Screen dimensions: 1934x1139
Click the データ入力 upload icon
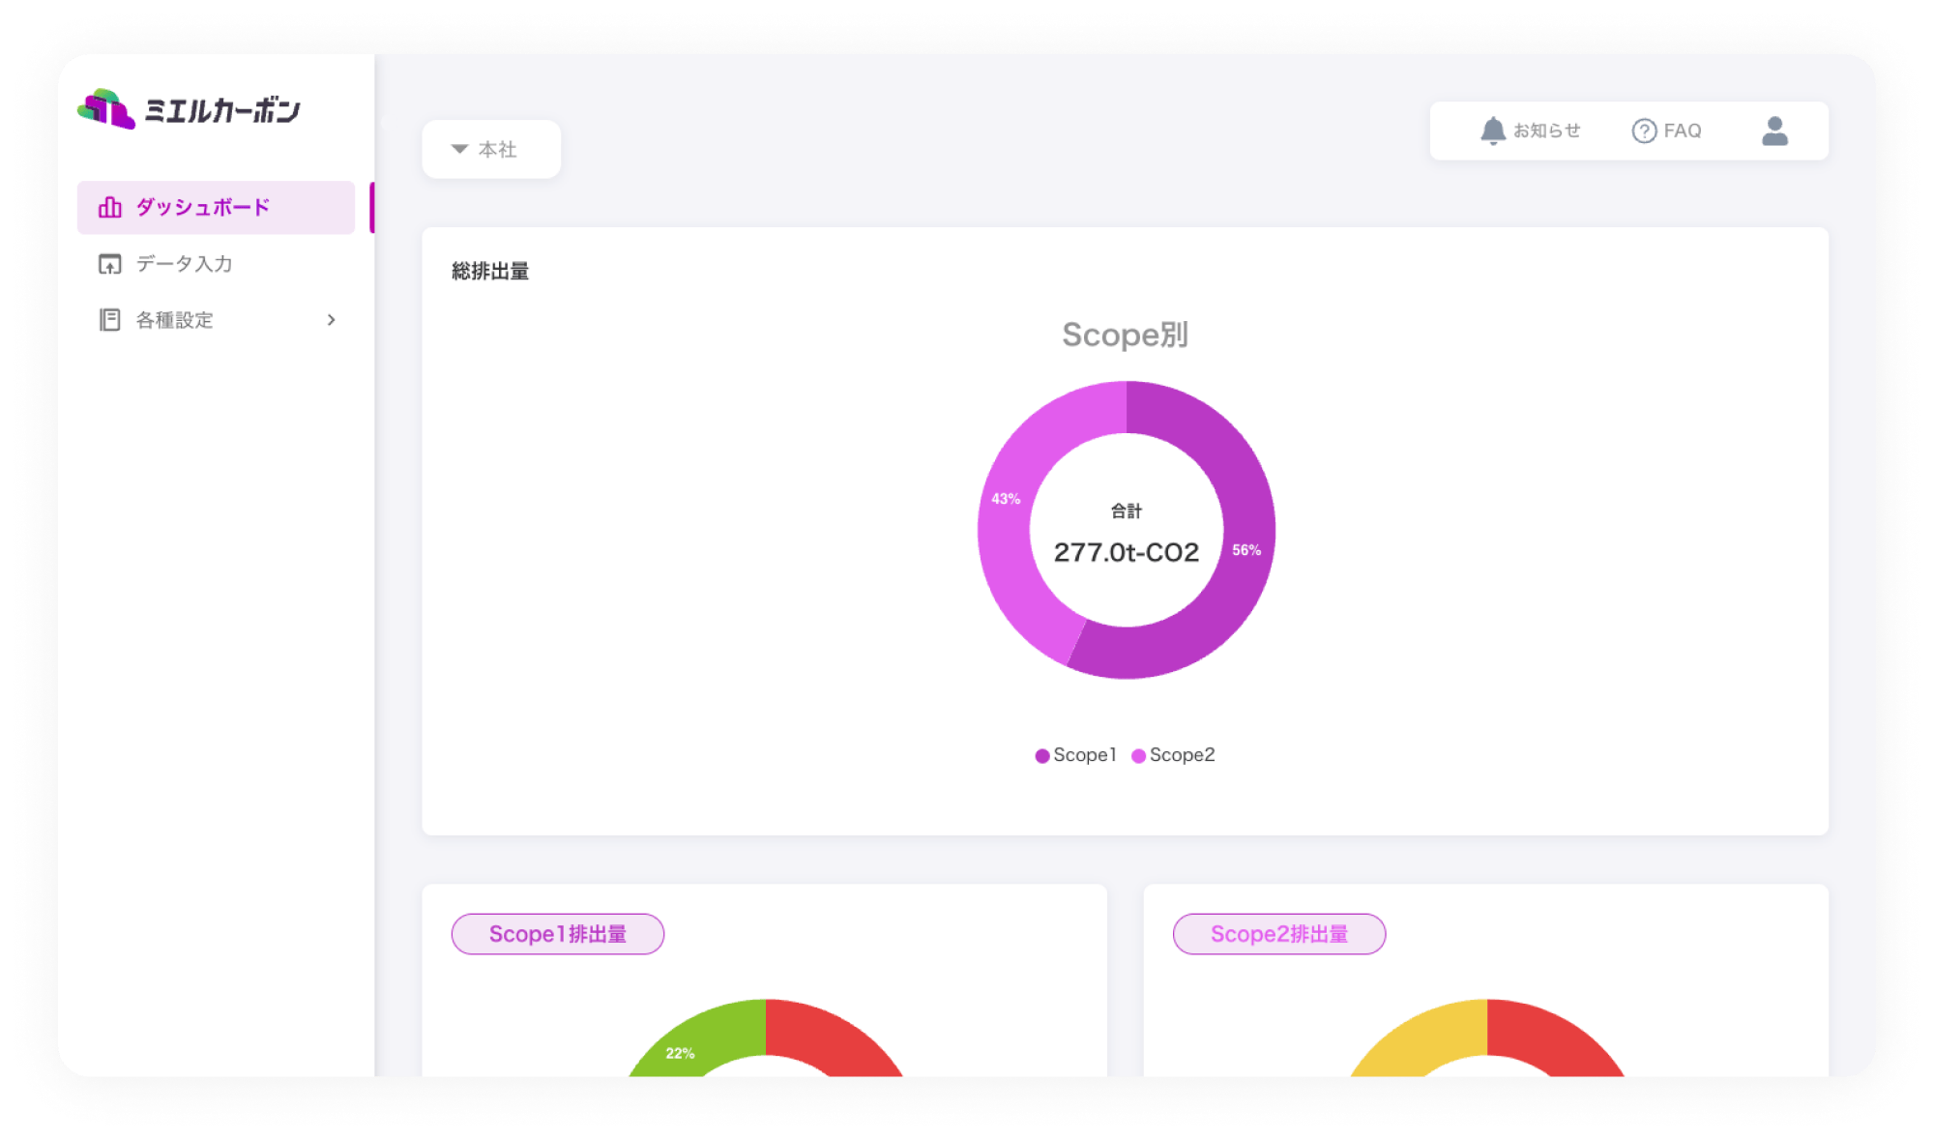[110, 264]
